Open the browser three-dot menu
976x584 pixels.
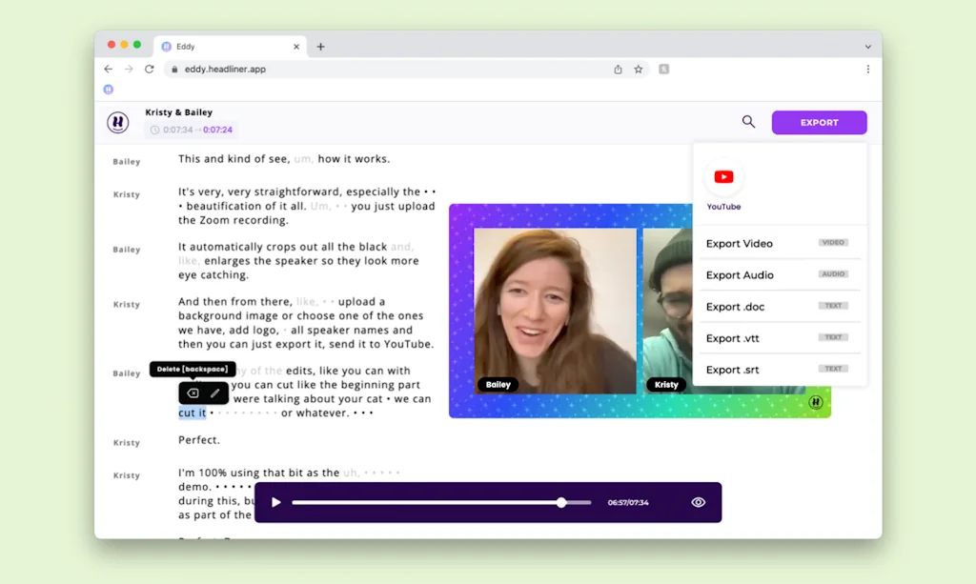867,70
